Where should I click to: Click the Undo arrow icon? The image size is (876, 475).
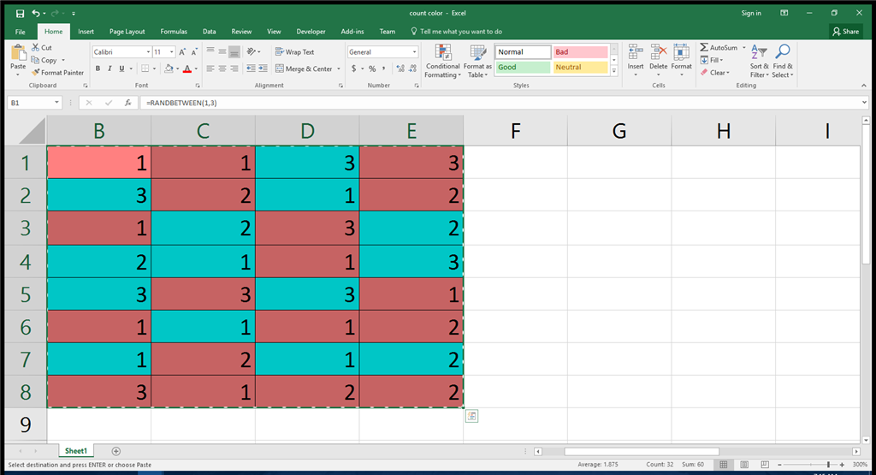coord(36,13)
